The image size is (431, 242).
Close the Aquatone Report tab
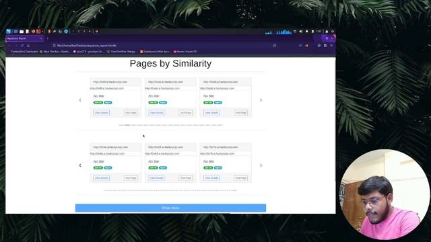pyautogui.click(x=41, y=38)
